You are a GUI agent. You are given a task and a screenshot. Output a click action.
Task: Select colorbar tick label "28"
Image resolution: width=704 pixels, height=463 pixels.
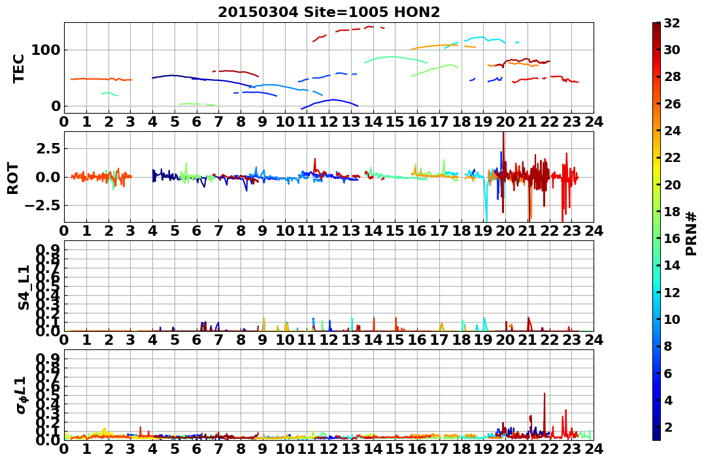point(672,76)
